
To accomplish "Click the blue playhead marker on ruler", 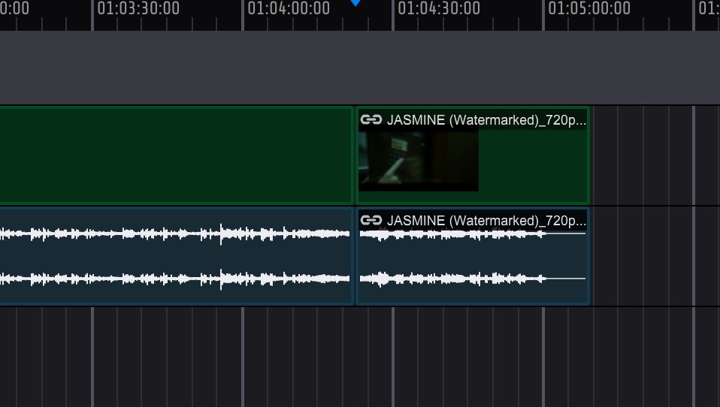I will pos(355,3).
